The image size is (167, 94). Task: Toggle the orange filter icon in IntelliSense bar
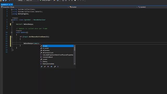pyautogui.click(x=45, y=67)
